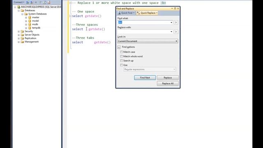
Task: Expand the Management folder
Action: pos(18,42)
